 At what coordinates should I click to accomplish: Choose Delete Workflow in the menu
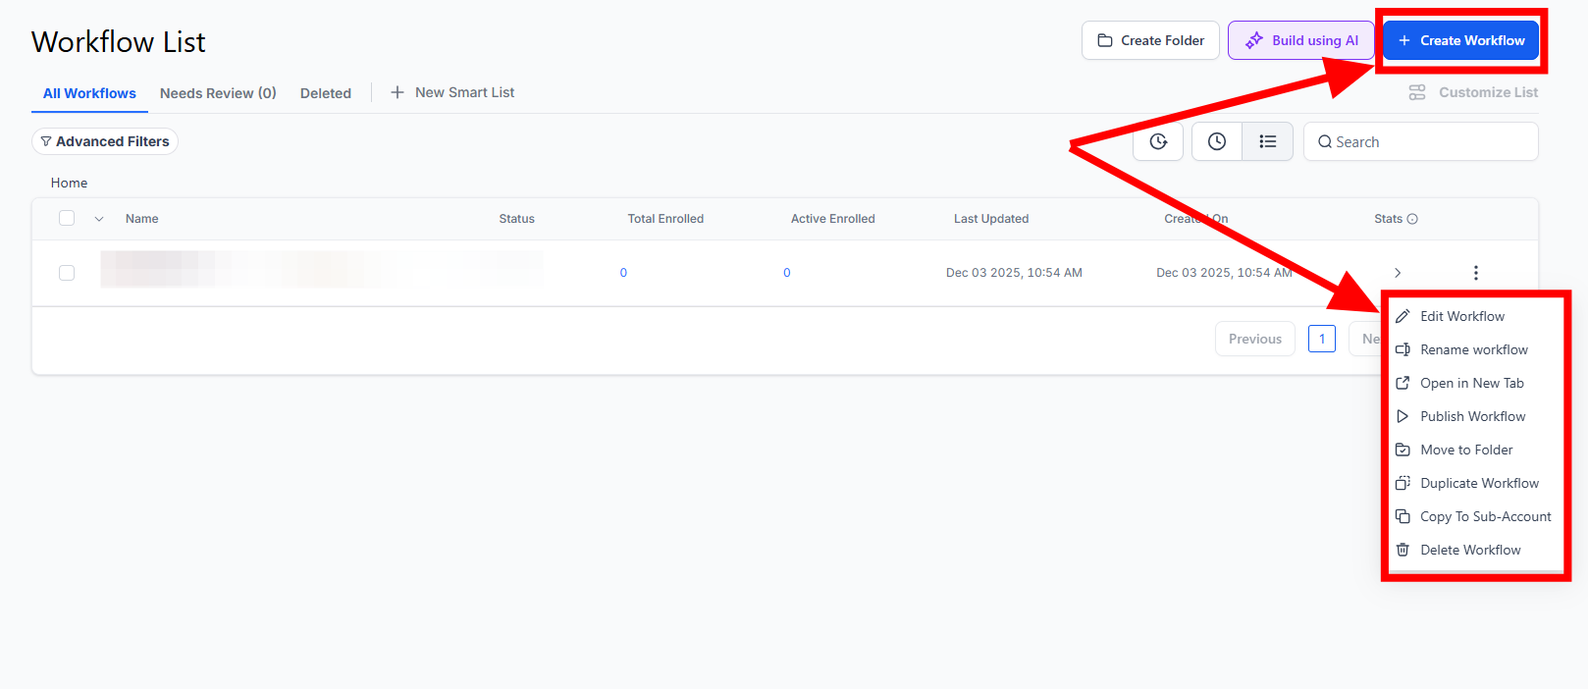click(x=1469, y=550)
